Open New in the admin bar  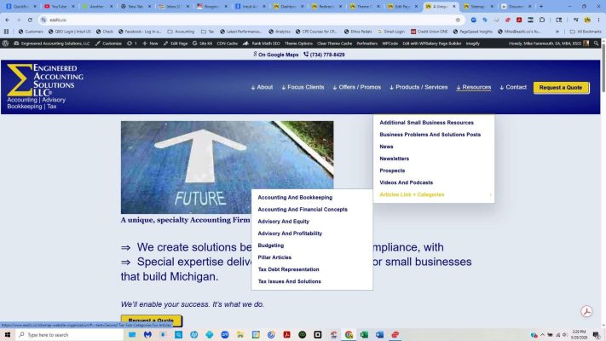pyautogui.click(x=150, y=43)
